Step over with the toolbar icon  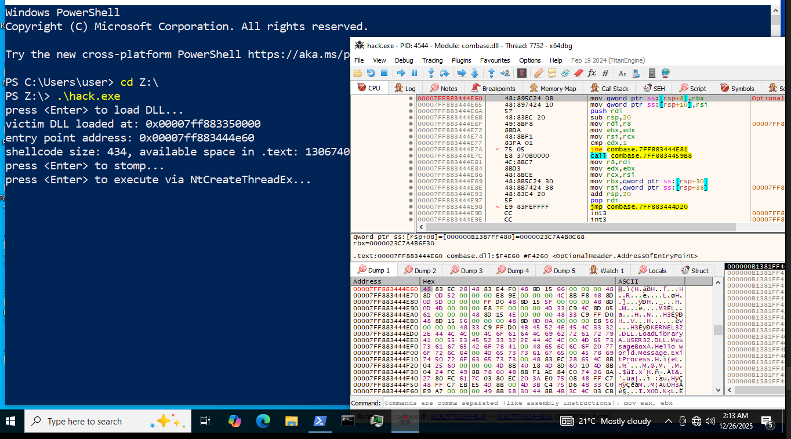pos(444,73)
